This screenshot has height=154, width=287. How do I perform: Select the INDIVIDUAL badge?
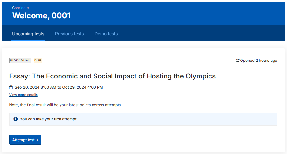[20, 61]
